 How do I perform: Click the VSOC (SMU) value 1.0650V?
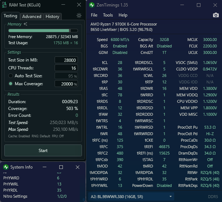point(210,63)
